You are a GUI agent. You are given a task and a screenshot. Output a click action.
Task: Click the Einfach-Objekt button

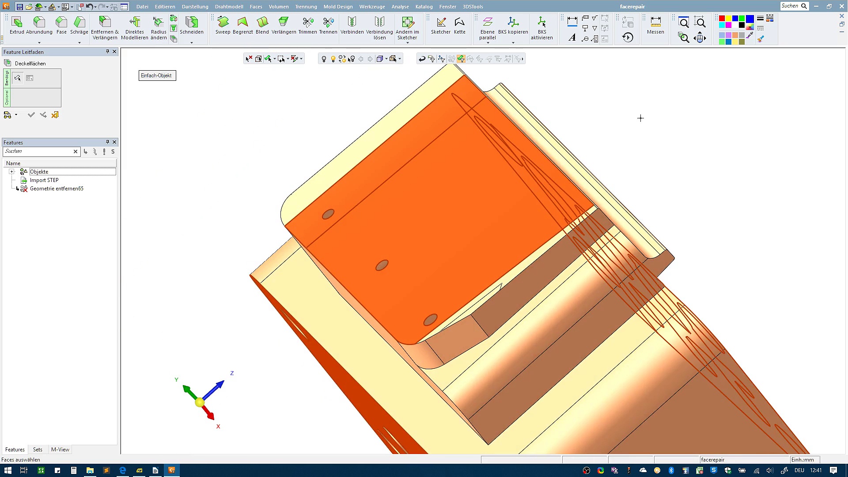point(157,76)
